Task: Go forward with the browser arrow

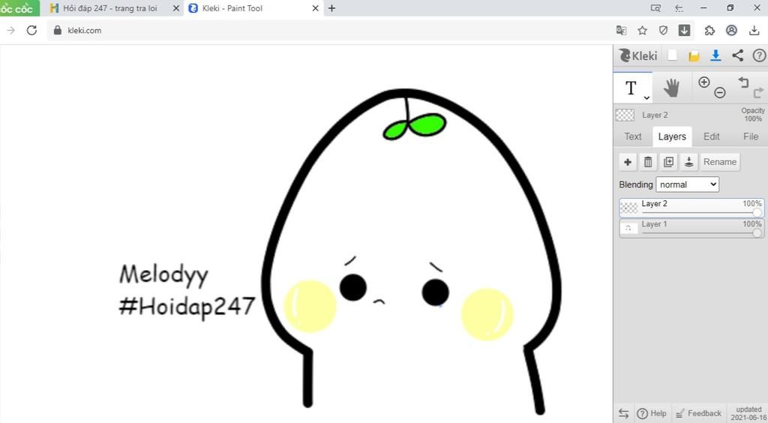Action: (10, 30)
